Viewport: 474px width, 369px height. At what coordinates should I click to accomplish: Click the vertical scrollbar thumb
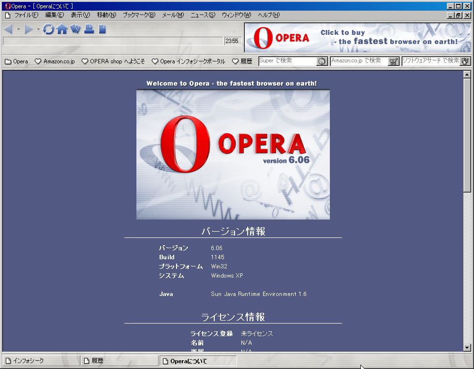467,135
